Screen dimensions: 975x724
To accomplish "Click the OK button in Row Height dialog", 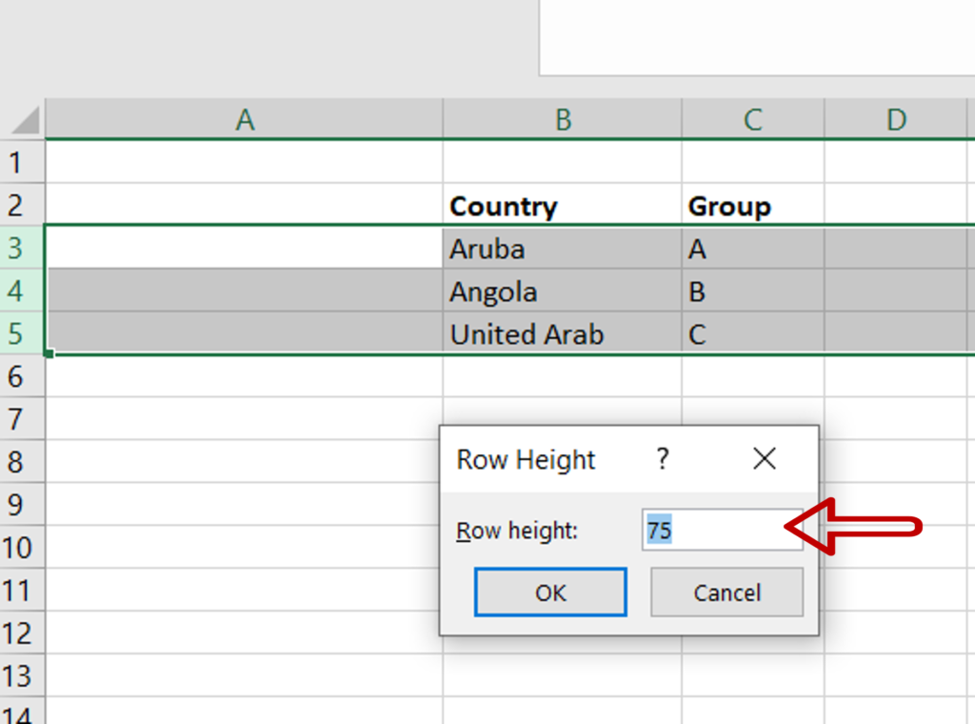I will 549,592.
